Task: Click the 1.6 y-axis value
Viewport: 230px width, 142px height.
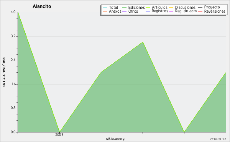Action: pos(13,84)
